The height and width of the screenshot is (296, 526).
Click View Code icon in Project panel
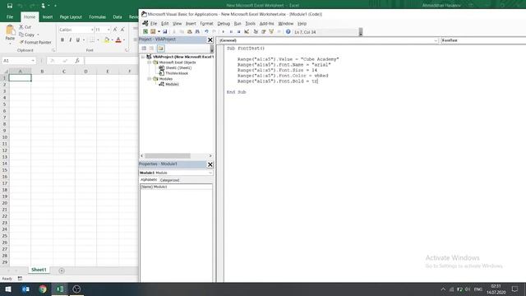(144, 49)
